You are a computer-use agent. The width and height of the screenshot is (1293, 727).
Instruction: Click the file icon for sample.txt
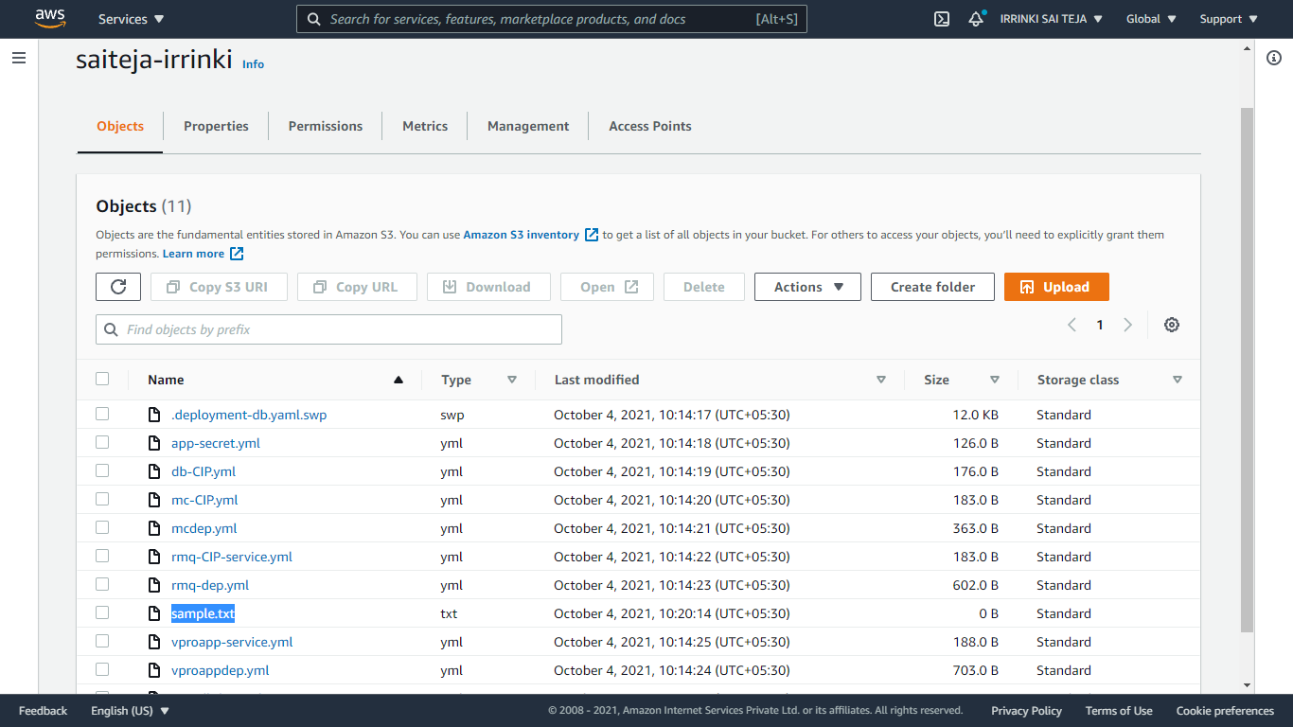tap(154, 613)
